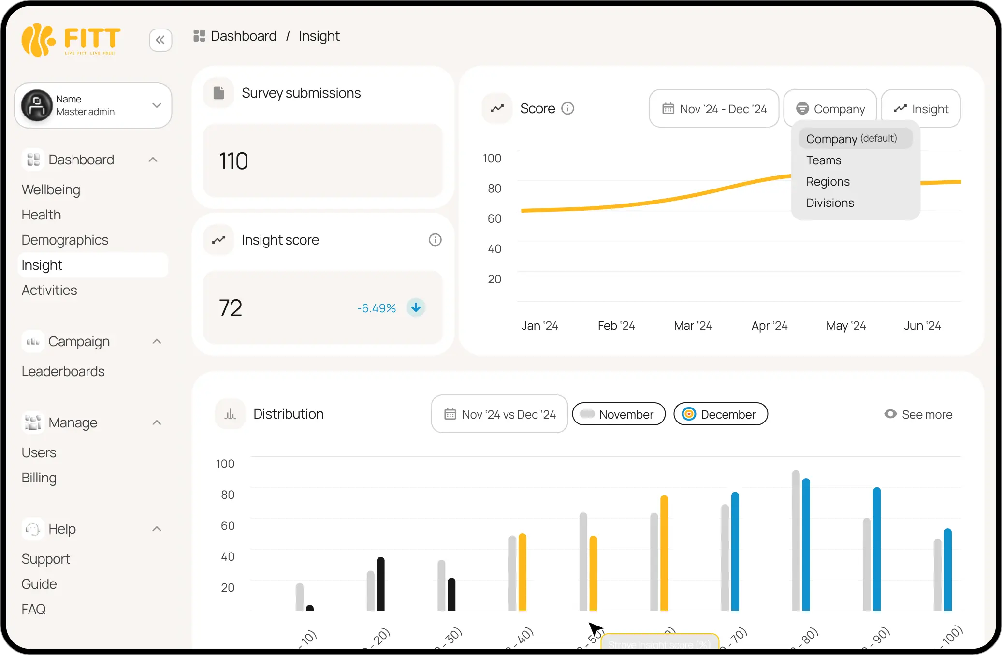
Task: Collapse the Campaign sidebar section
Action: coord(157,341)
